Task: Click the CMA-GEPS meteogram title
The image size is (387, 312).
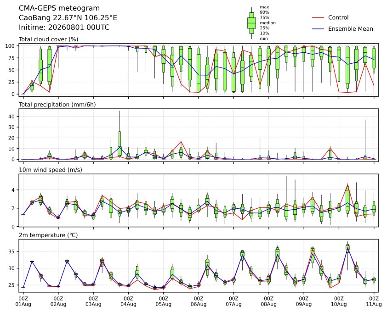Action: [59, 8]
